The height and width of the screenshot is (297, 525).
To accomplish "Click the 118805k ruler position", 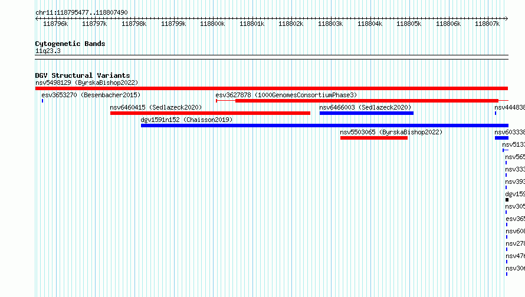I will (409, 24).
